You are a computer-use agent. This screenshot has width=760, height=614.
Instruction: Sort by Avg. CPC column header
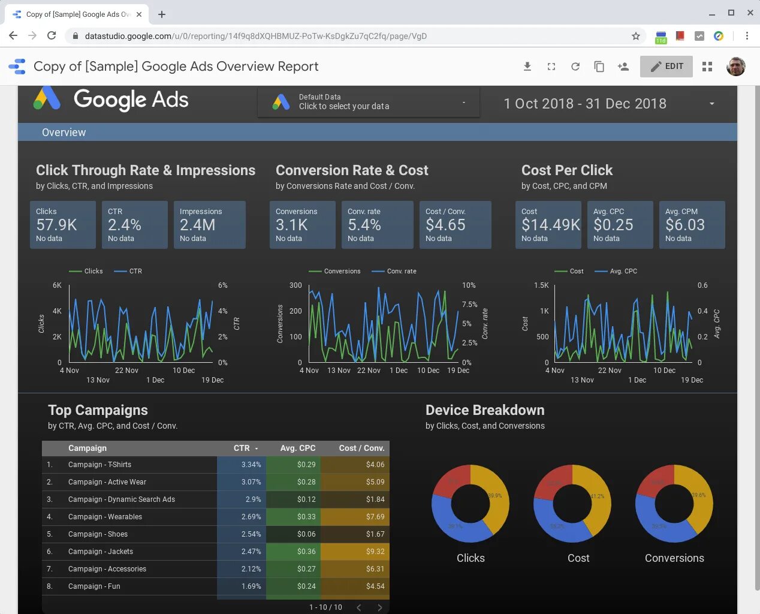(x=298, y=448)
